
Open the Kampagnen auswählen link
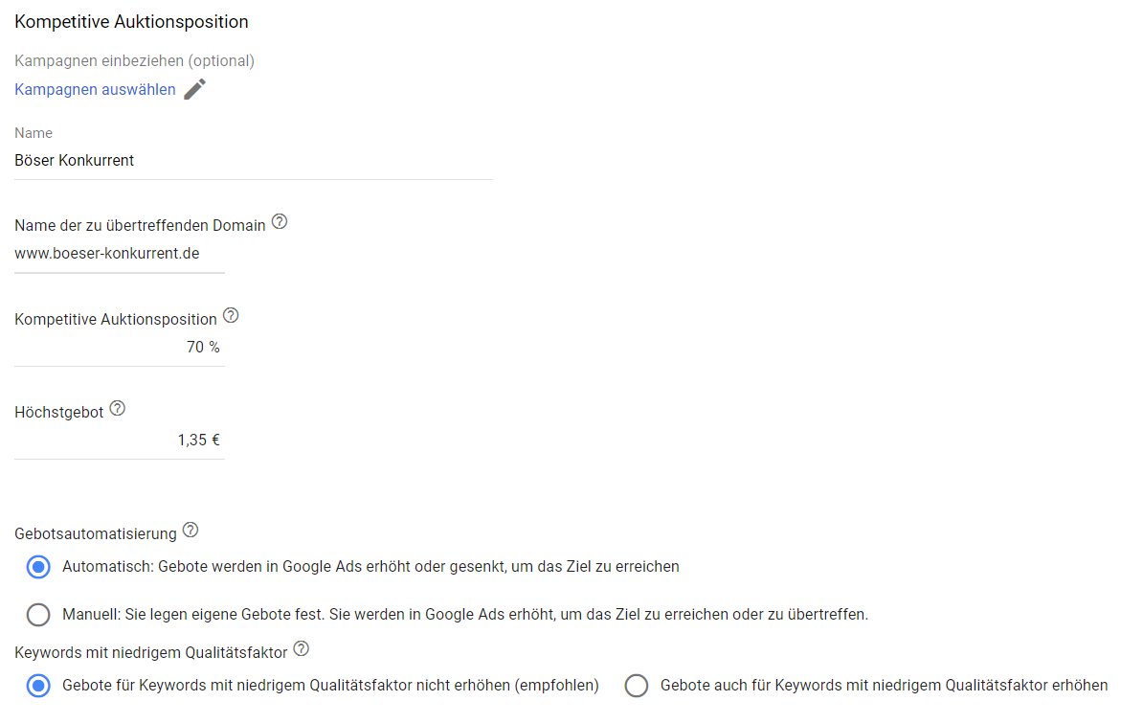[94, 89]
